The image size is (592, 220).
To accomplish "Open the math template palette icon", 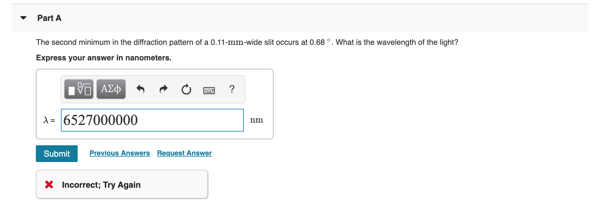I will (x=79, y=89).
